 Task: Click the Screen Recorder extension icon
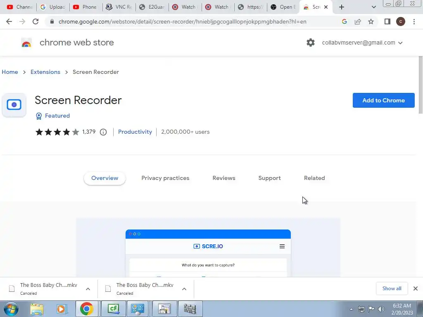[x=14, y=105]
